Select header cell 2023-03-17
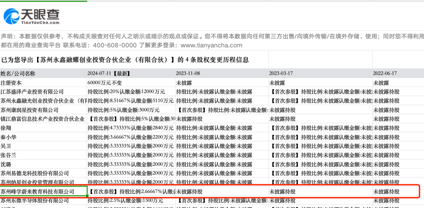This screenshot has height=208, width=424. pos(320,73)
